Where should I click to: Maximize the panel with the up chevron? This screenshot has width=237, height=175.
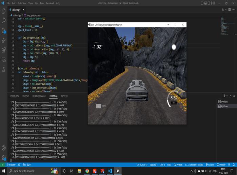tap(231, 96)
